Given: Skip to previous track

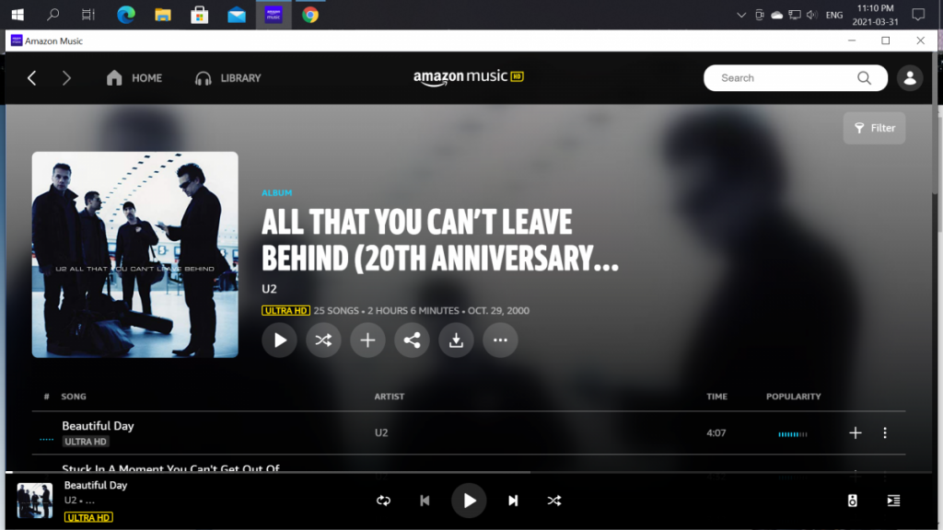Looking at the screenshot, I should coord(425,501).
